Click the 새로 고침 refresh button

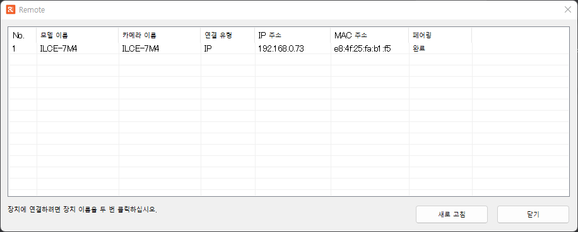click(452, 214)
